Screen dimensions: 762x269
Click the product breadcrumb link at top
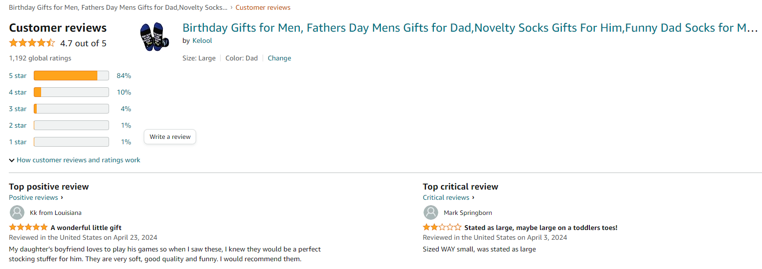click(118, 8)
